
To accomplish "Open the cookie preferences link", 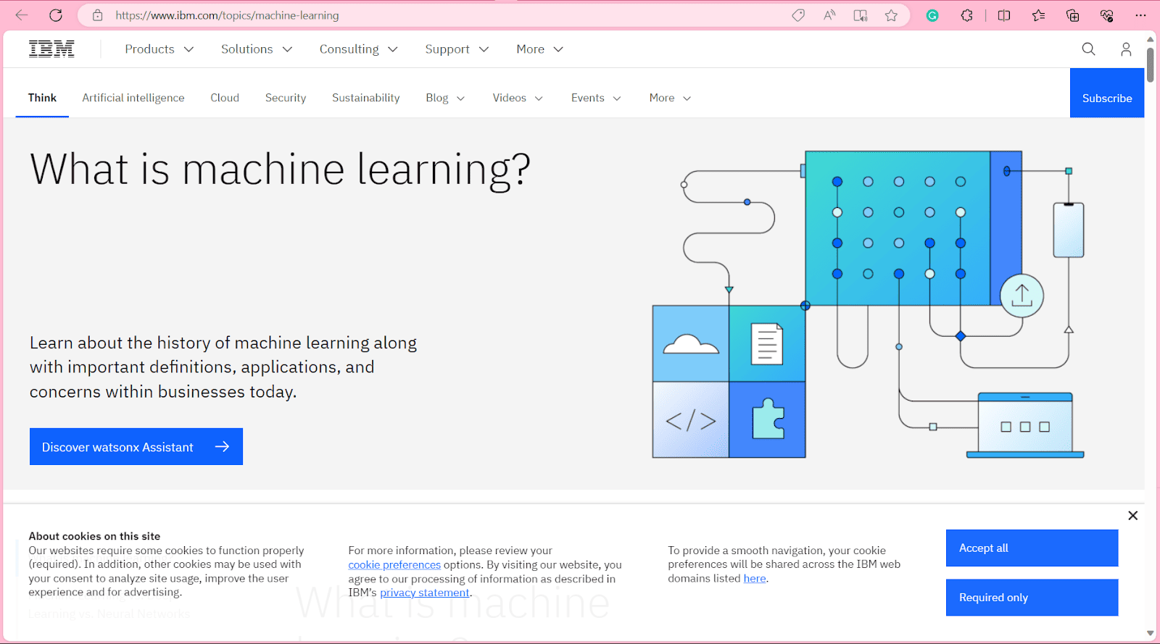I will click(394, 565).
